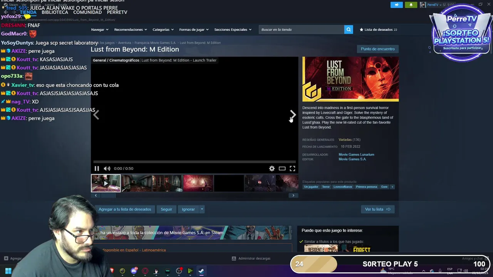The height and width of the screenshot is (277, 493).
Task: Click the plus button to add tags
Action: click(x=392, y=187)
